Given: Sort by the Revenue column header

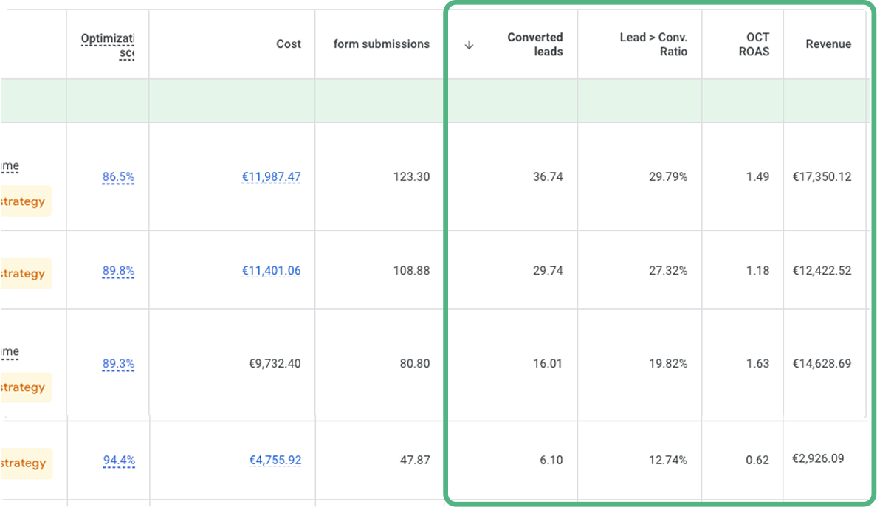Looking at the screenshot, I should coord(828,44).
